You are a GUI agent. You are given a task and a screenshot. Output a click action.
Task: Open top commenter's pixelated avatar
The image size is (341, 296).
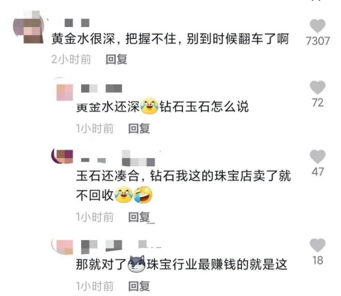29,26
